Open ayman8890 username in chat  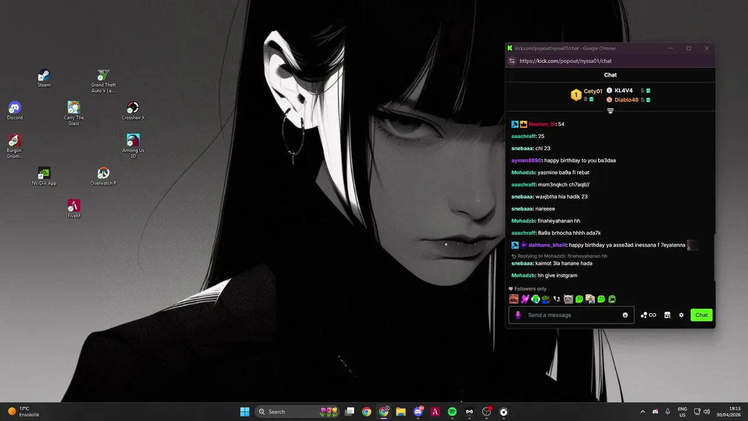[527, 160]
